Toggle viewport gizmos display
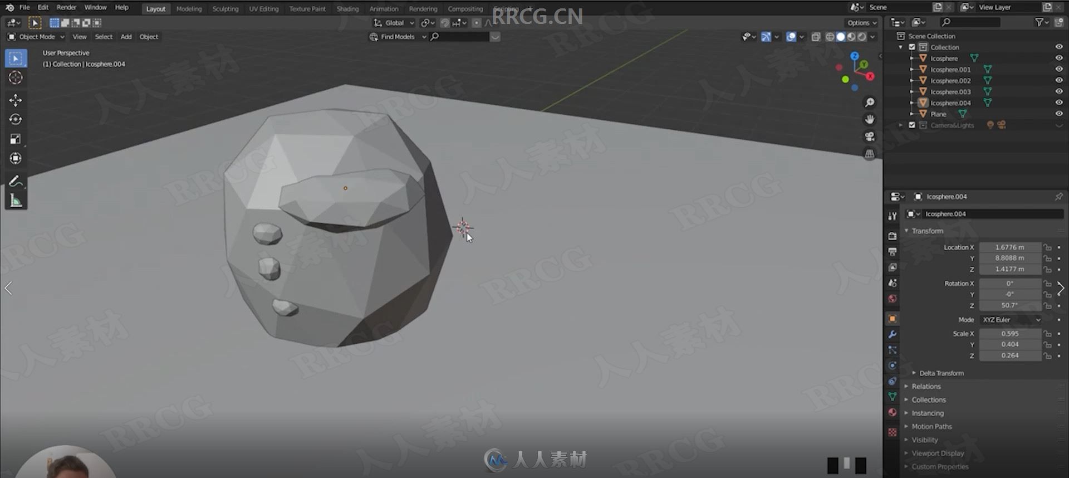 766,37
